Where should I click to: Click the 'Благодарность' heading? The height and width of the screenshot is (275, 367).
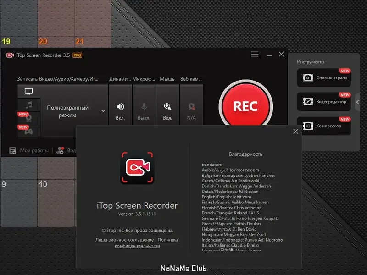[245, 154]
